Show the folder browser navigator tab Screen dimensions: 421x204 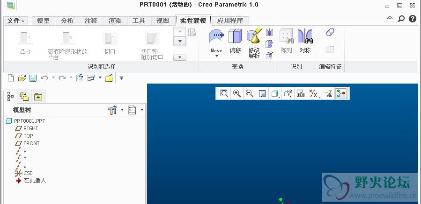(x=24, y=97)
